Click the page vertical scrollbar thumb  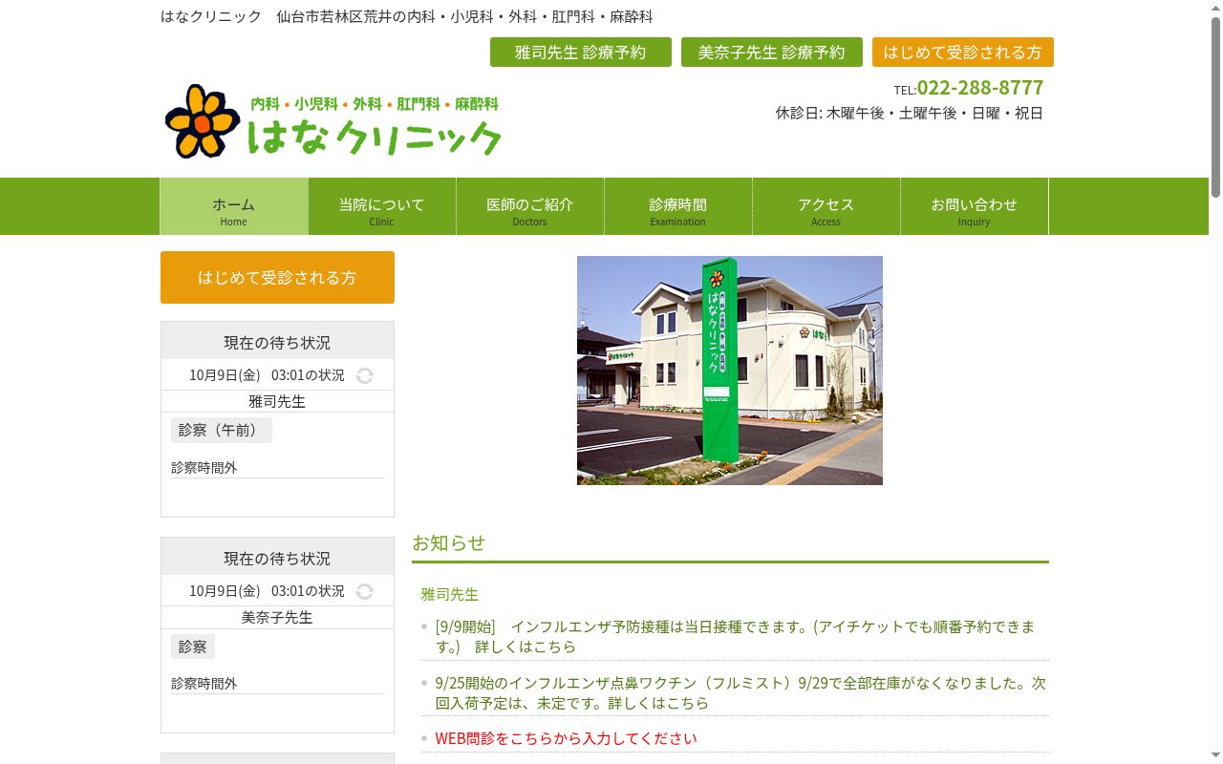(x=1215, y=105)
